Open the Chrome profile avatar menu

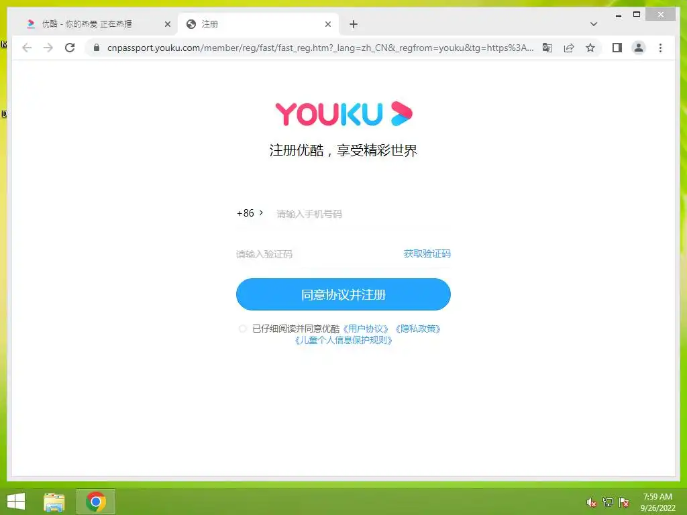tap(639, 48)
